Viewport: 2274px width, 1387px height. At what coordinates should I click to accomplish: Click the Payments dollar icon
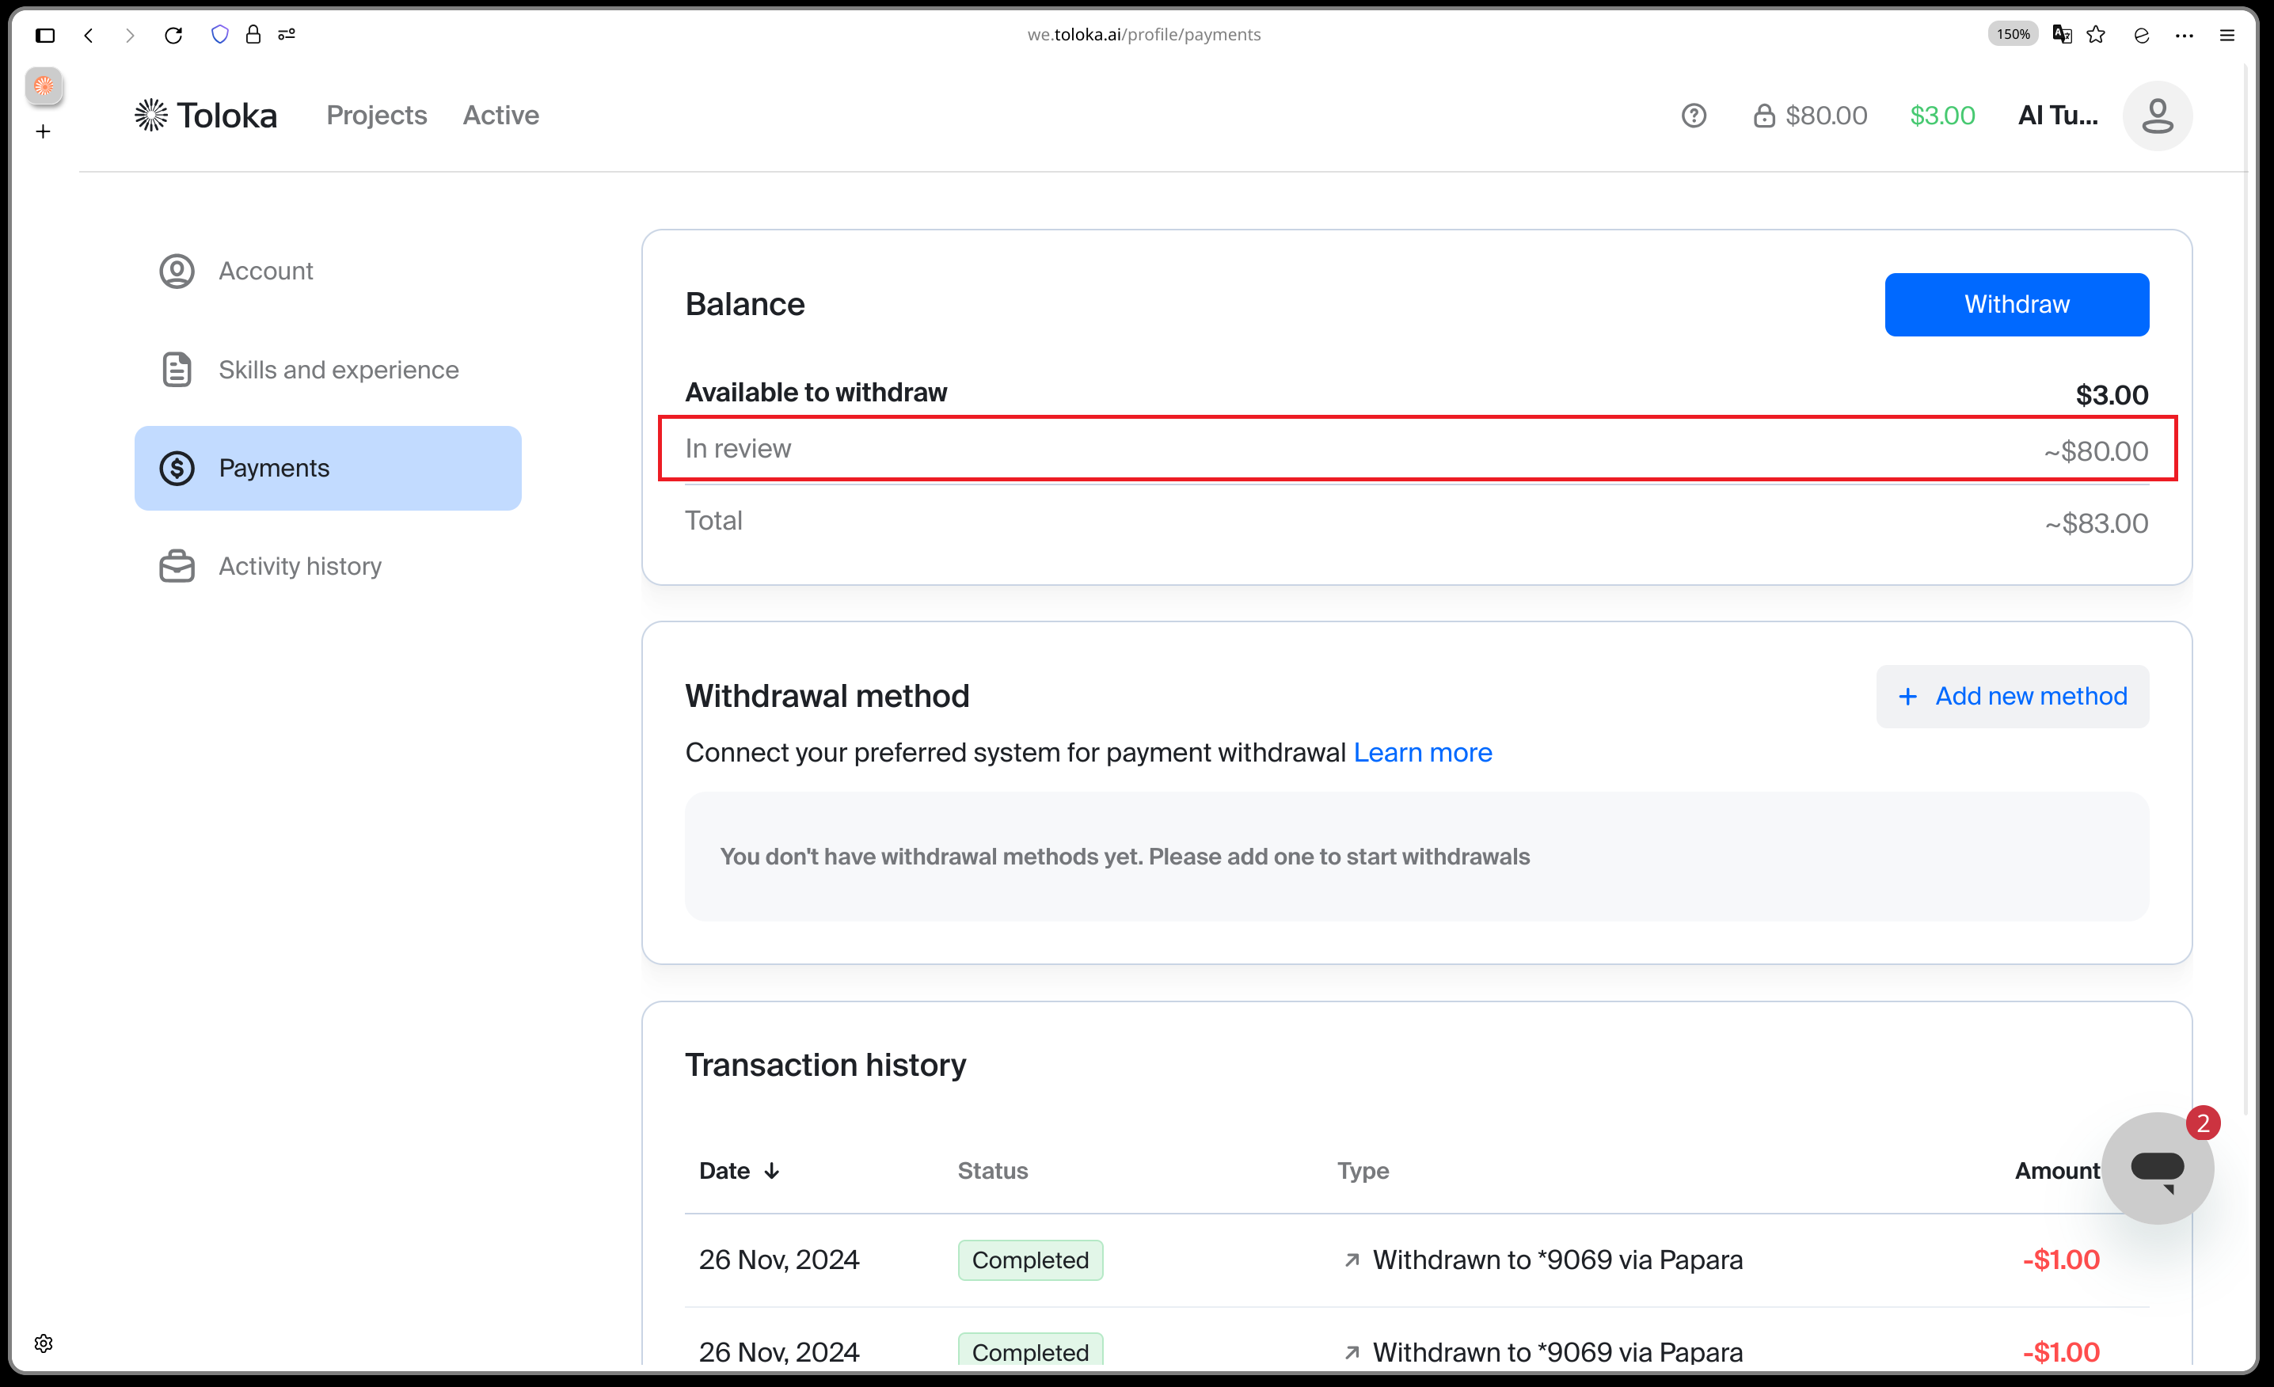[177, 468]
